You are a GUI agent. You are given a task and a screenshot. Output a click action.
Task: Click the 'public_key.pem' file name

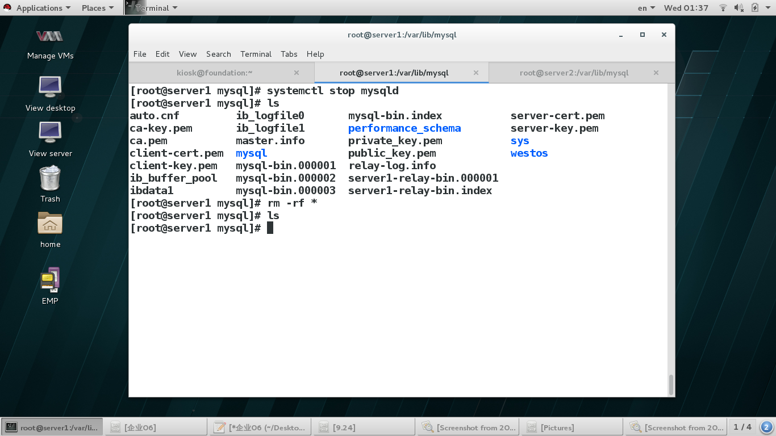point(392,153)
